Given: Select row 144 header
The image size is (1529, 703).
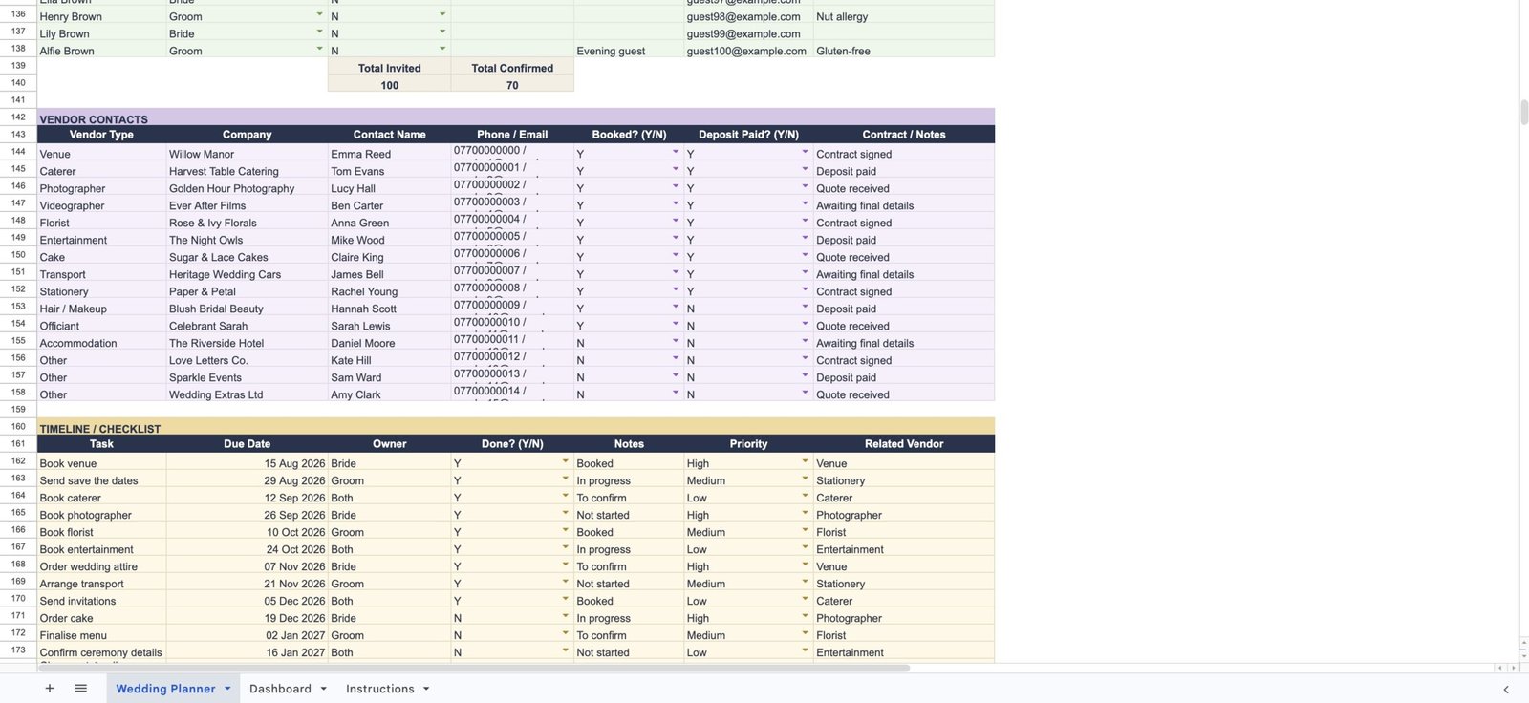Looking at the screenshot, I should point(18,152).
